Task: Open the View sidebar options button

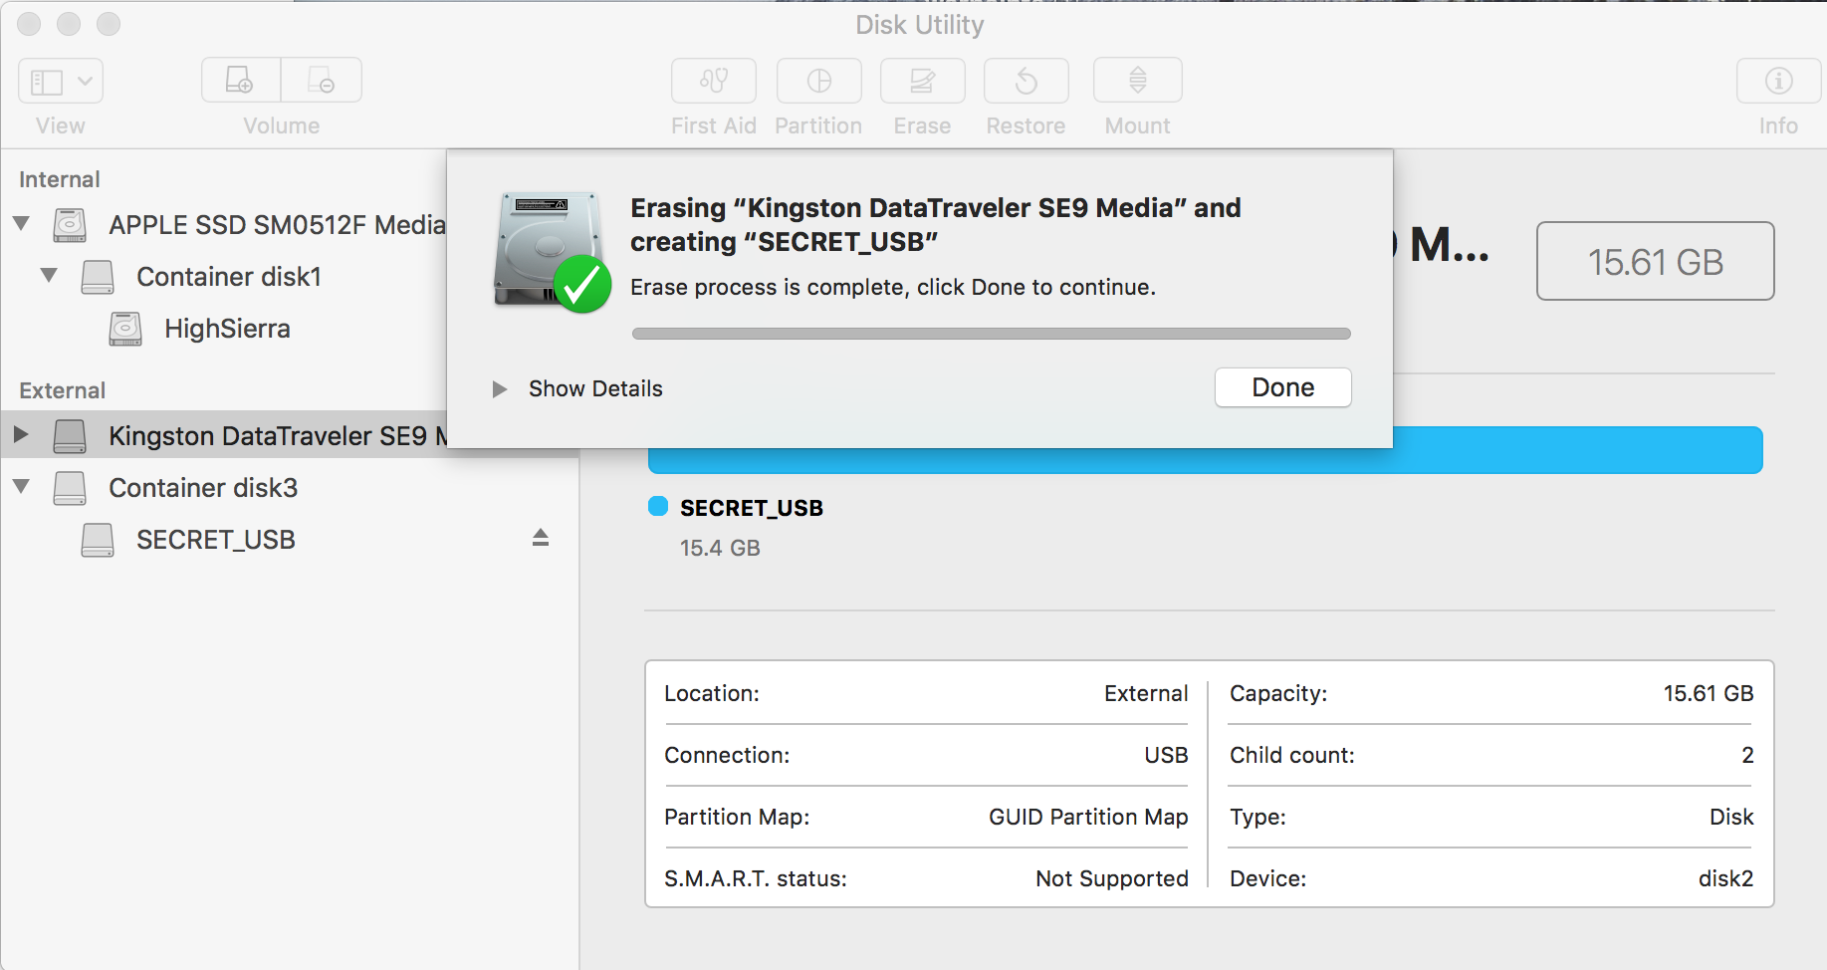Action: [x=61, y=81]
